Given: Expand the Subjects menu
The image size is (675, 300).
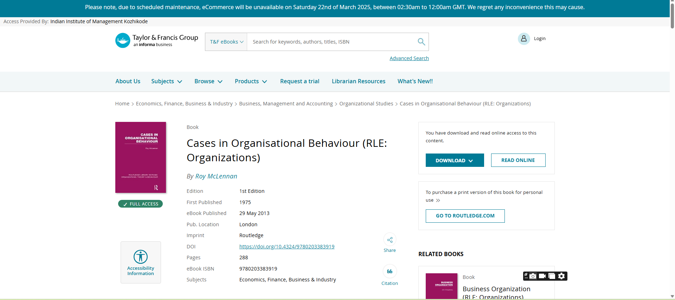Looking at the screenshot, I should (x=167, y=81).
